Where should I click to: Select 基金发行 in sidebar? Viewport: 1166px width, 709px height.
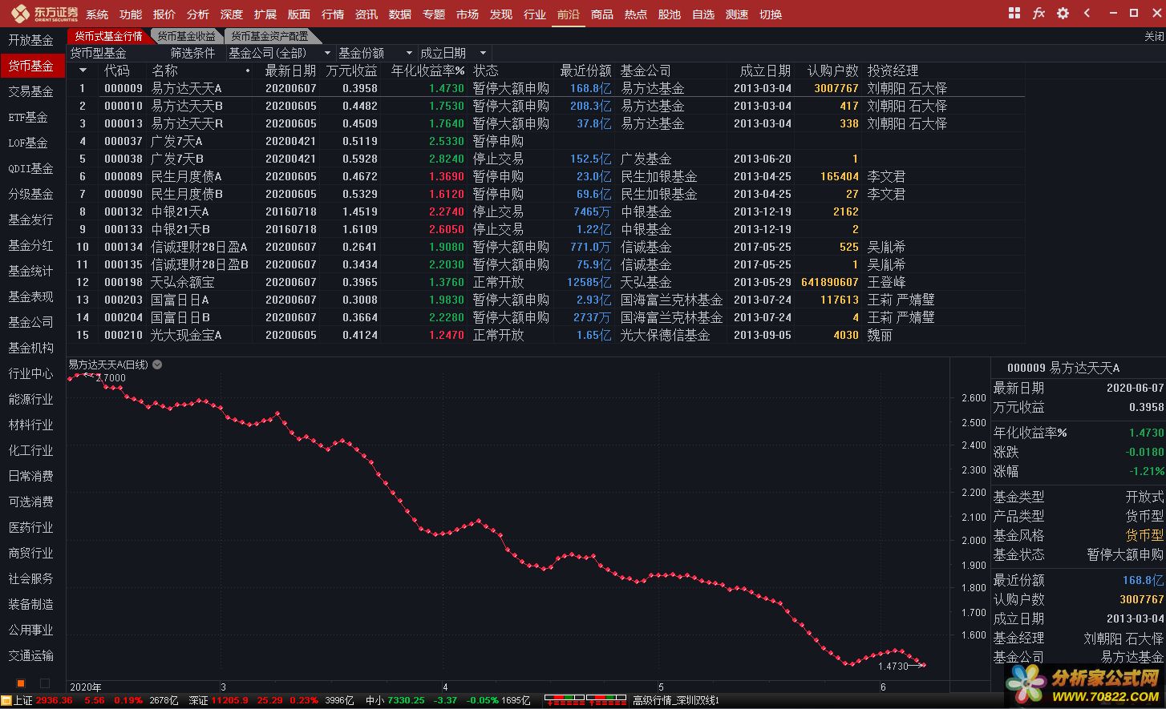tap(31, 220)
